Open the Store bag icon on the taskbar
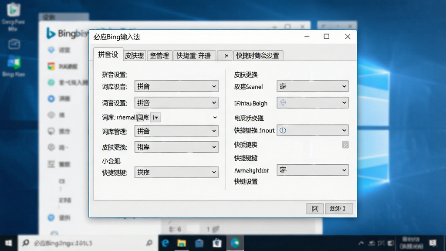446x251 pixels. tap(217, 243)
